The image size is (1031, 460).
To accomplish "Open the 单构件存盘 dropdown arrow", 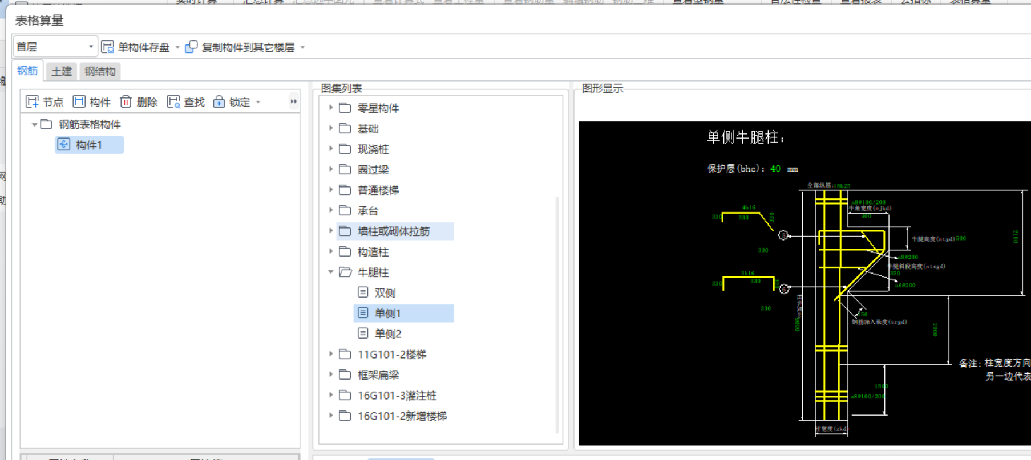I will pos(177,47).
